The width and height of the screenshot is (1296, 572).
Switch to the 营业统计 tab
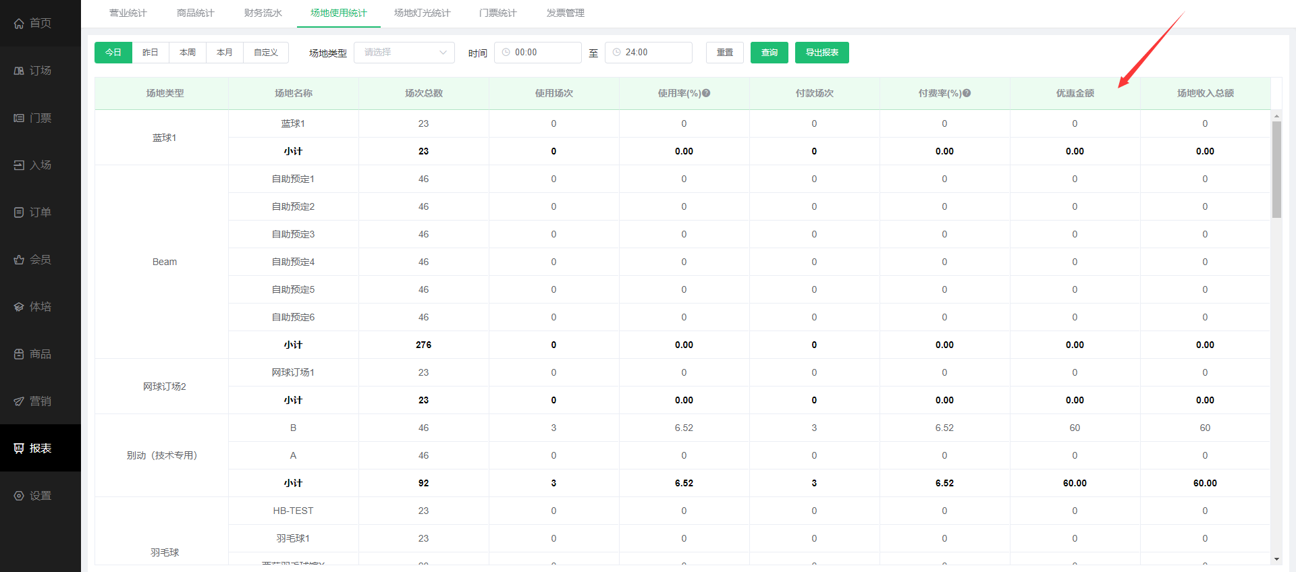click(x=128, y=13)
